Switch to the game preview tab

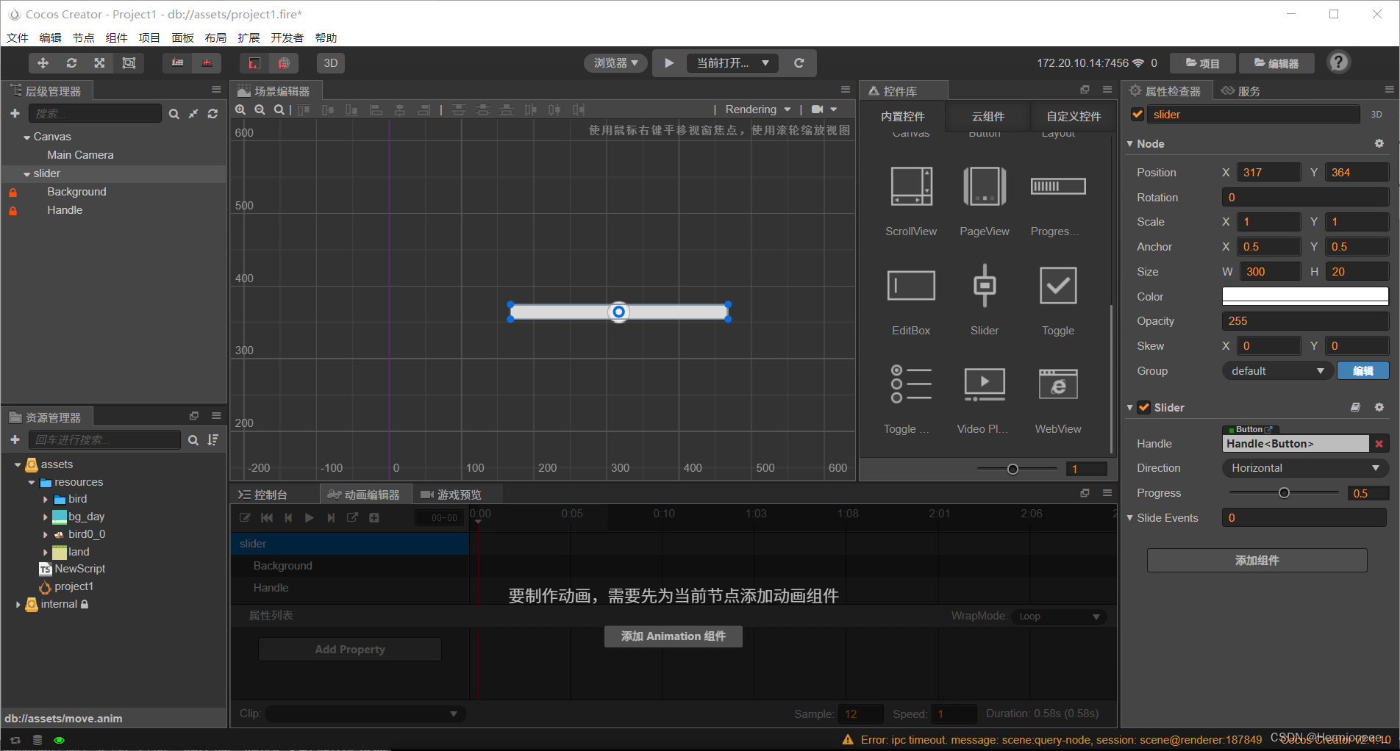tap(451, 495)
